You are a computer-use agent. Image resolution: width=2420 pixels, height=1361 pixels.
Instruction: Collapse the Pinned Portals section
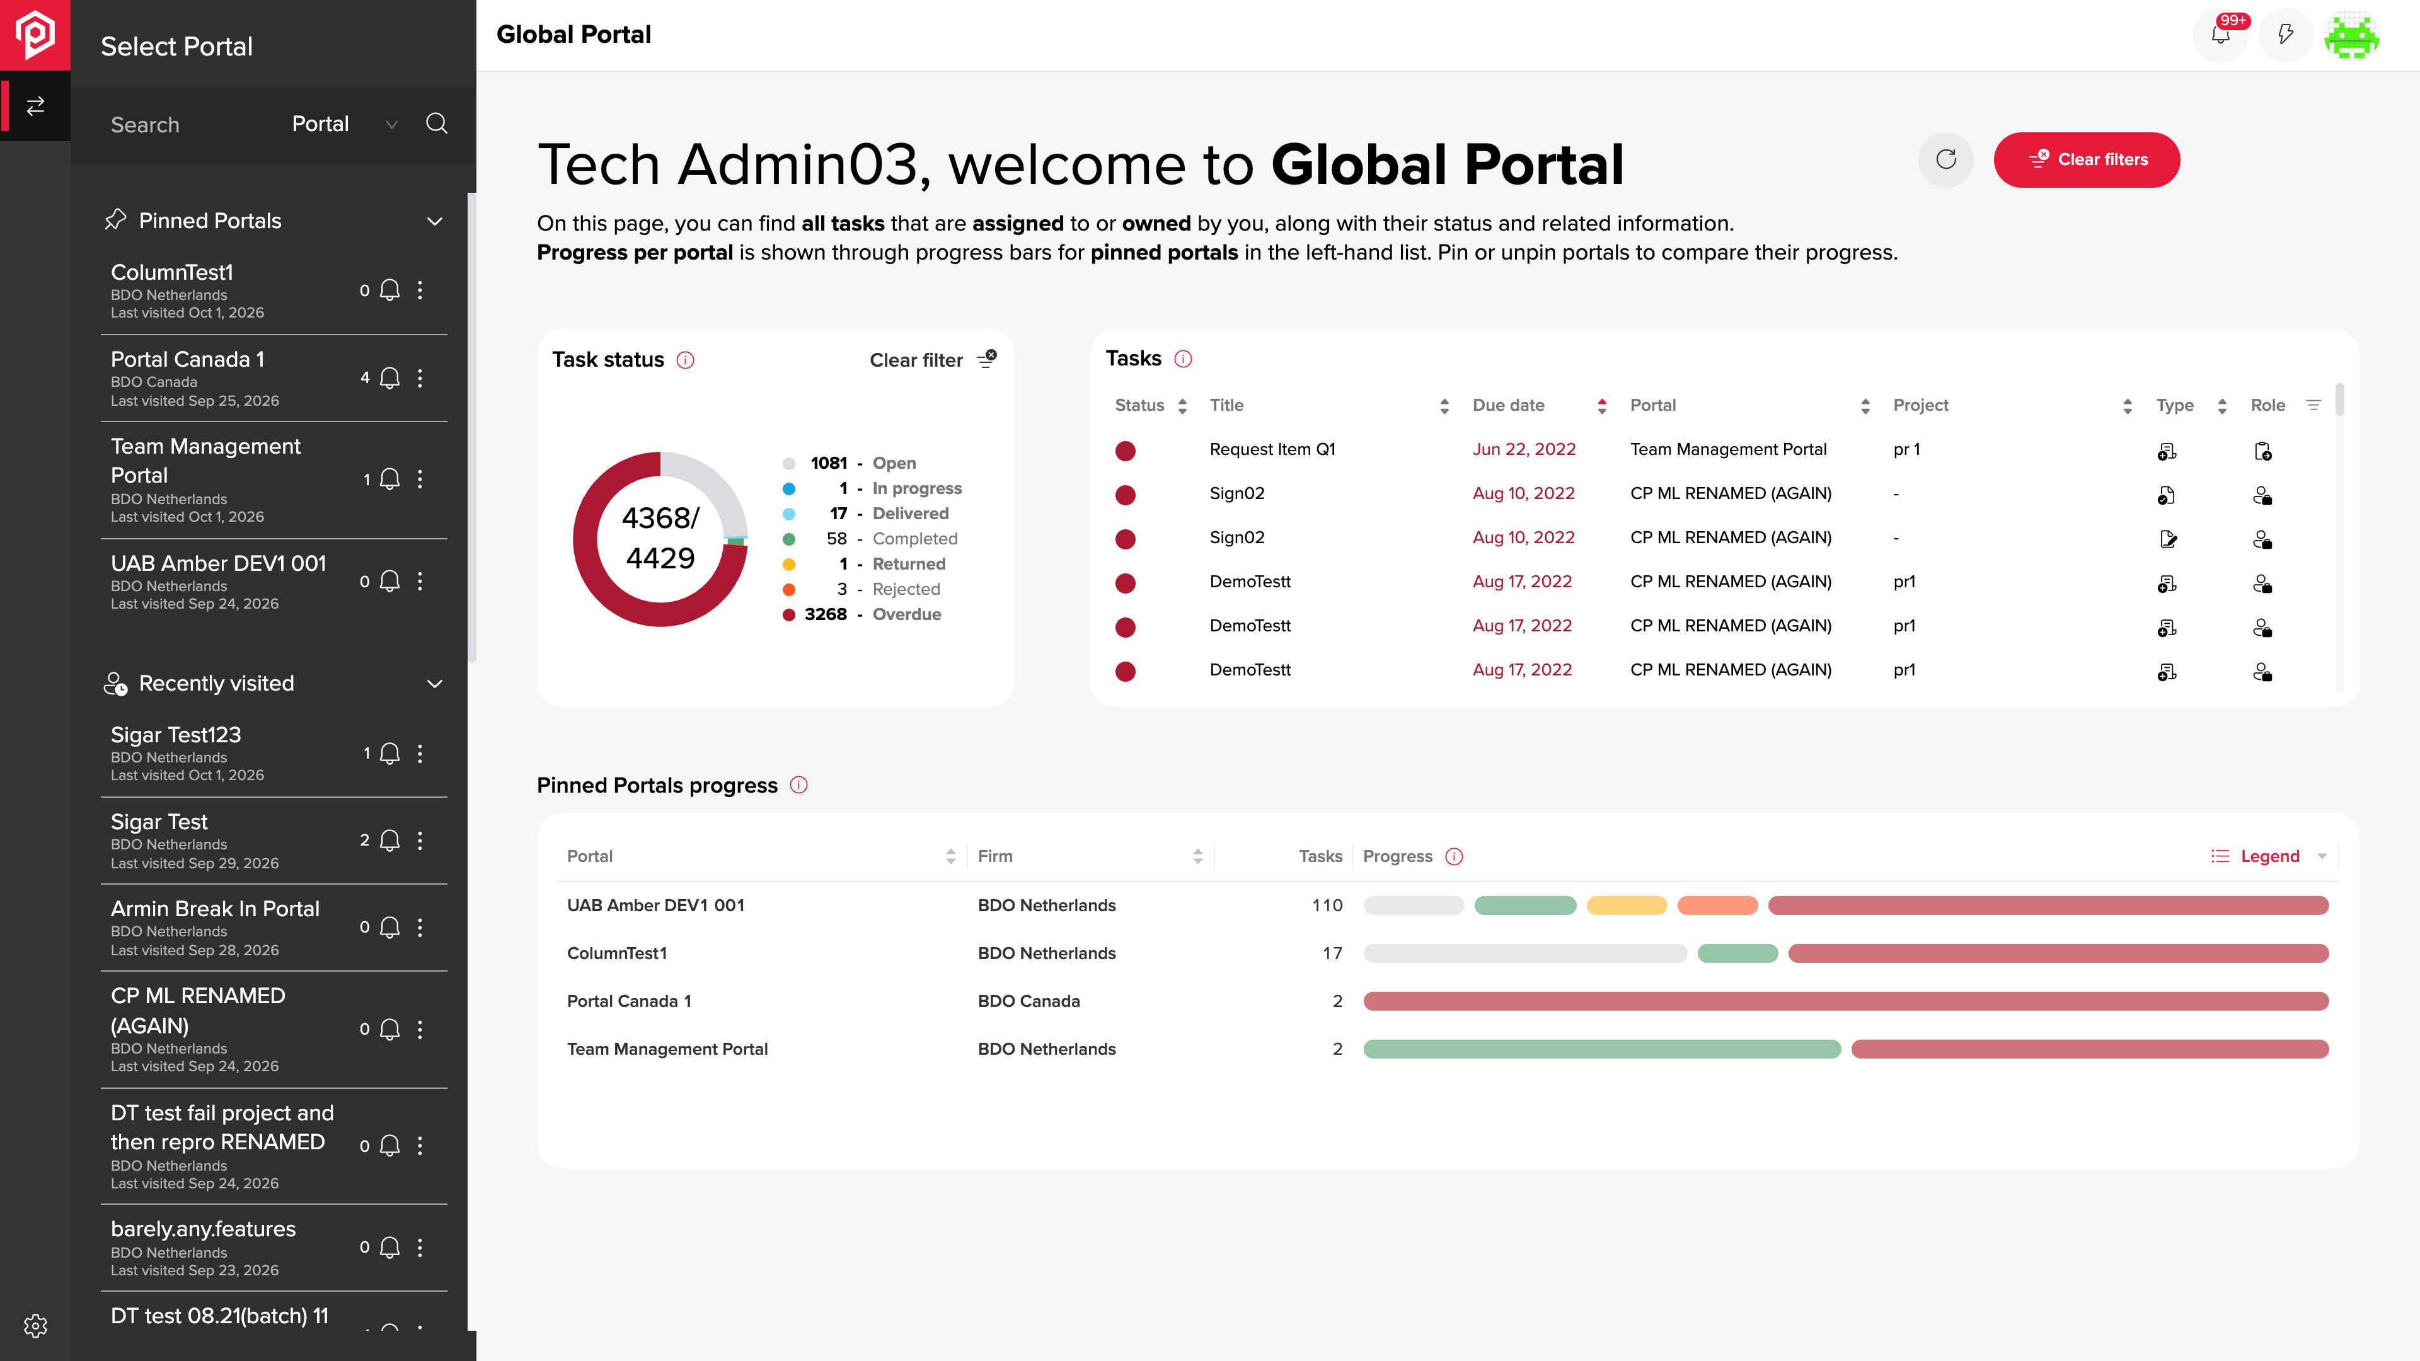(x=434, y=222)
